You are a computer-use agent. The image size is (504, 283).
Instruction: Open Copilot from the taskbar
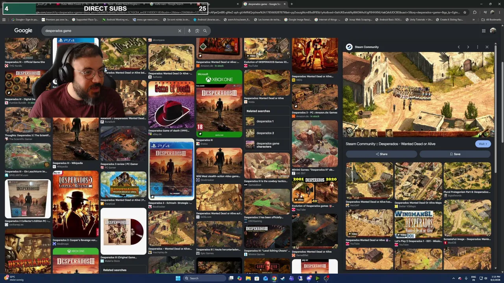pos(239,278)
